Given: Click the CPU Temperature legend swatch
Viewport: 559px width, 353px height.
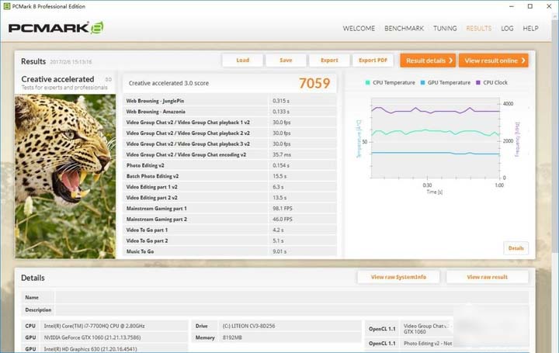Looking at the screenshot, I should coord(367,83).
